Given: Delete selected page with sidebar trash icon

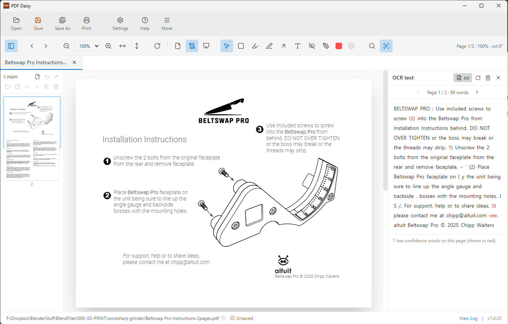Looking at the screenshot, I should pos(56,87).
